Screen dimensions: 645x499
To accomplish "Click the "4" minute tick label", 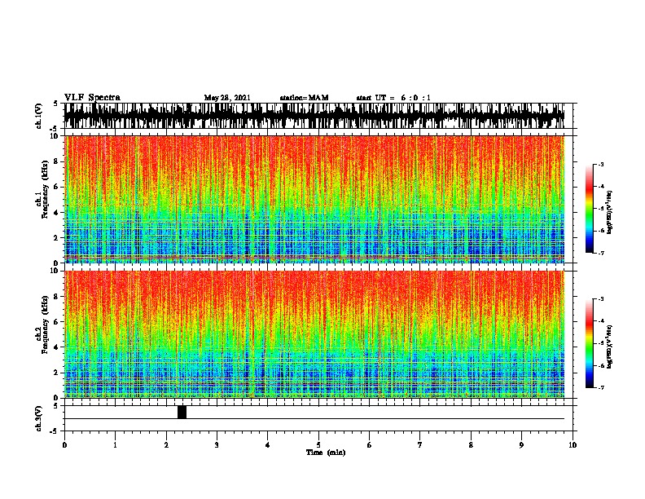I will coord(268,445).
